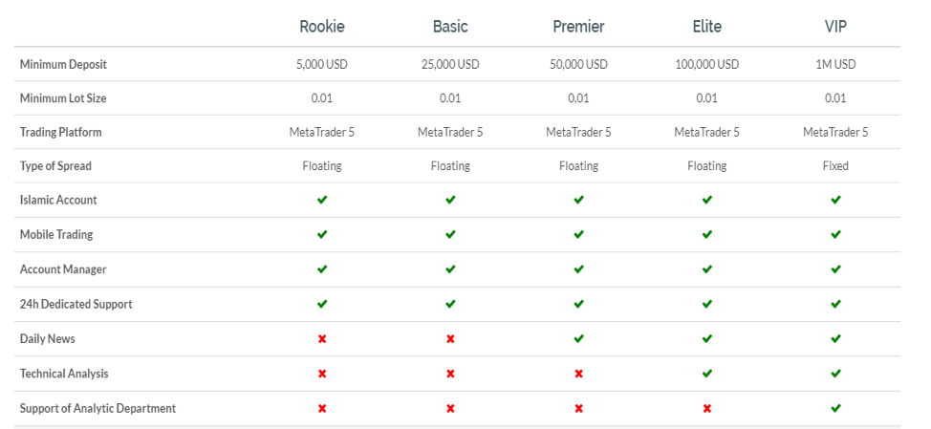Click the red cross for Basic Daily News
The height and width of the screenshot is (429, 931).
tap(450, 339)
